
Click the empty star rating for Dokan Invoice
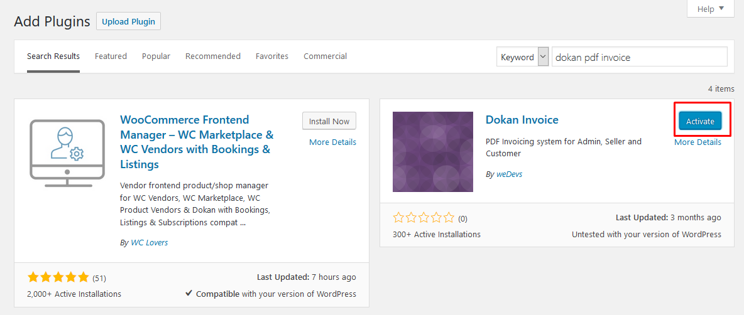[x=424, y=218]
